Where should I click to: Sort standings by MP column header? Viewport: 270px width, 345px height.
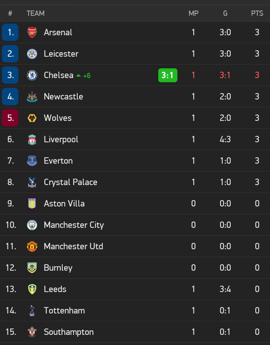[193, 13]
